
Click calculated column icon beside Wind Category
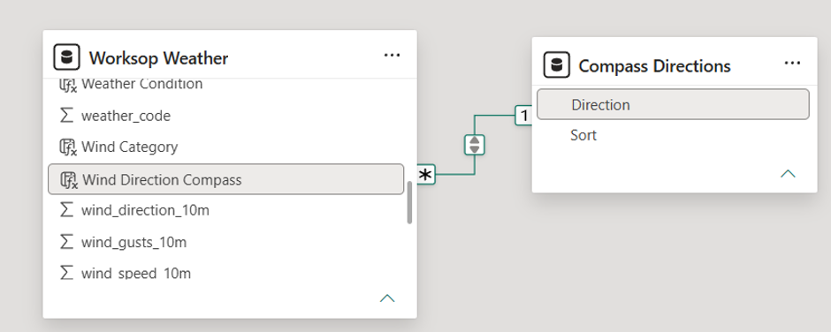click(68, 147)
